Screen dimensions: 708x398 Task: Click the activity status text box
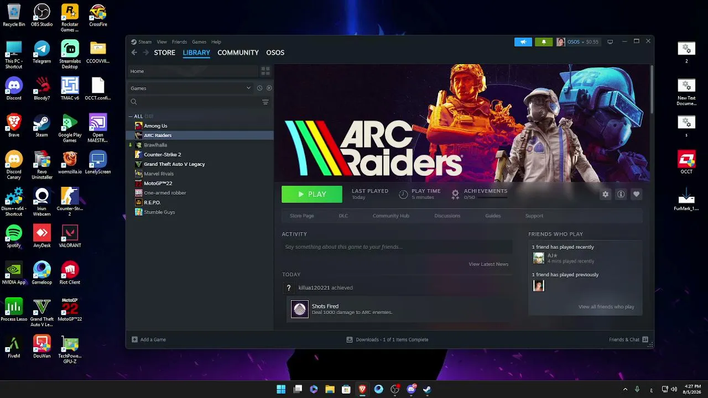397,247
